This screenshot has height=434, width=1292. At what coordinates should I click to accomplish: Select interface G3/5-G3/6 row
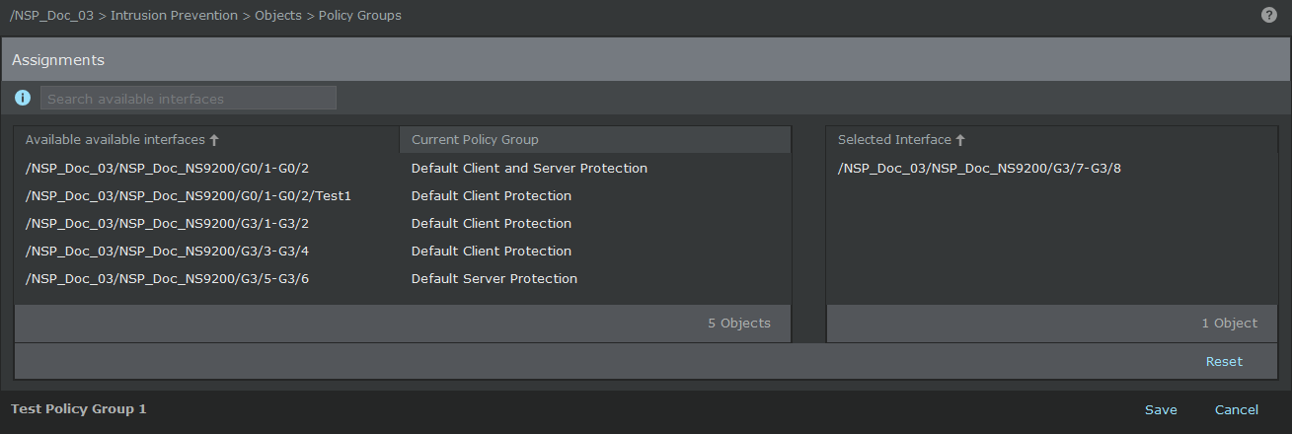(403, 278)
